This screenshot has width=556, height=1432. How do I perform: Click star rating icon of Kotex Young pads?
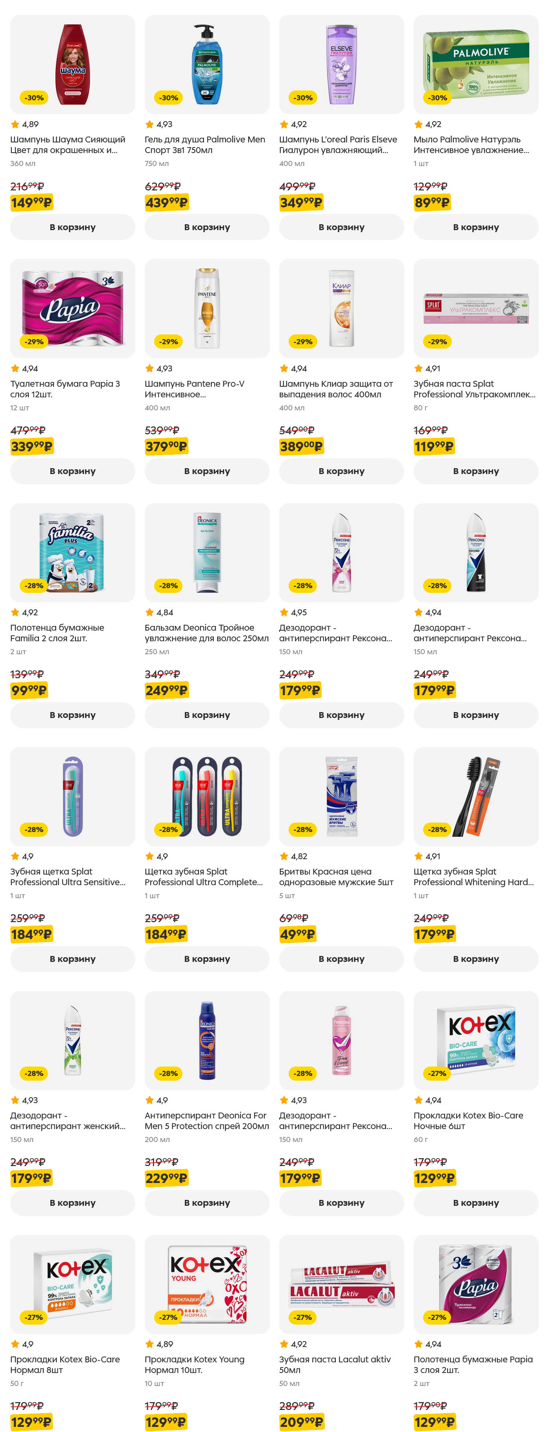(149, 1344)
